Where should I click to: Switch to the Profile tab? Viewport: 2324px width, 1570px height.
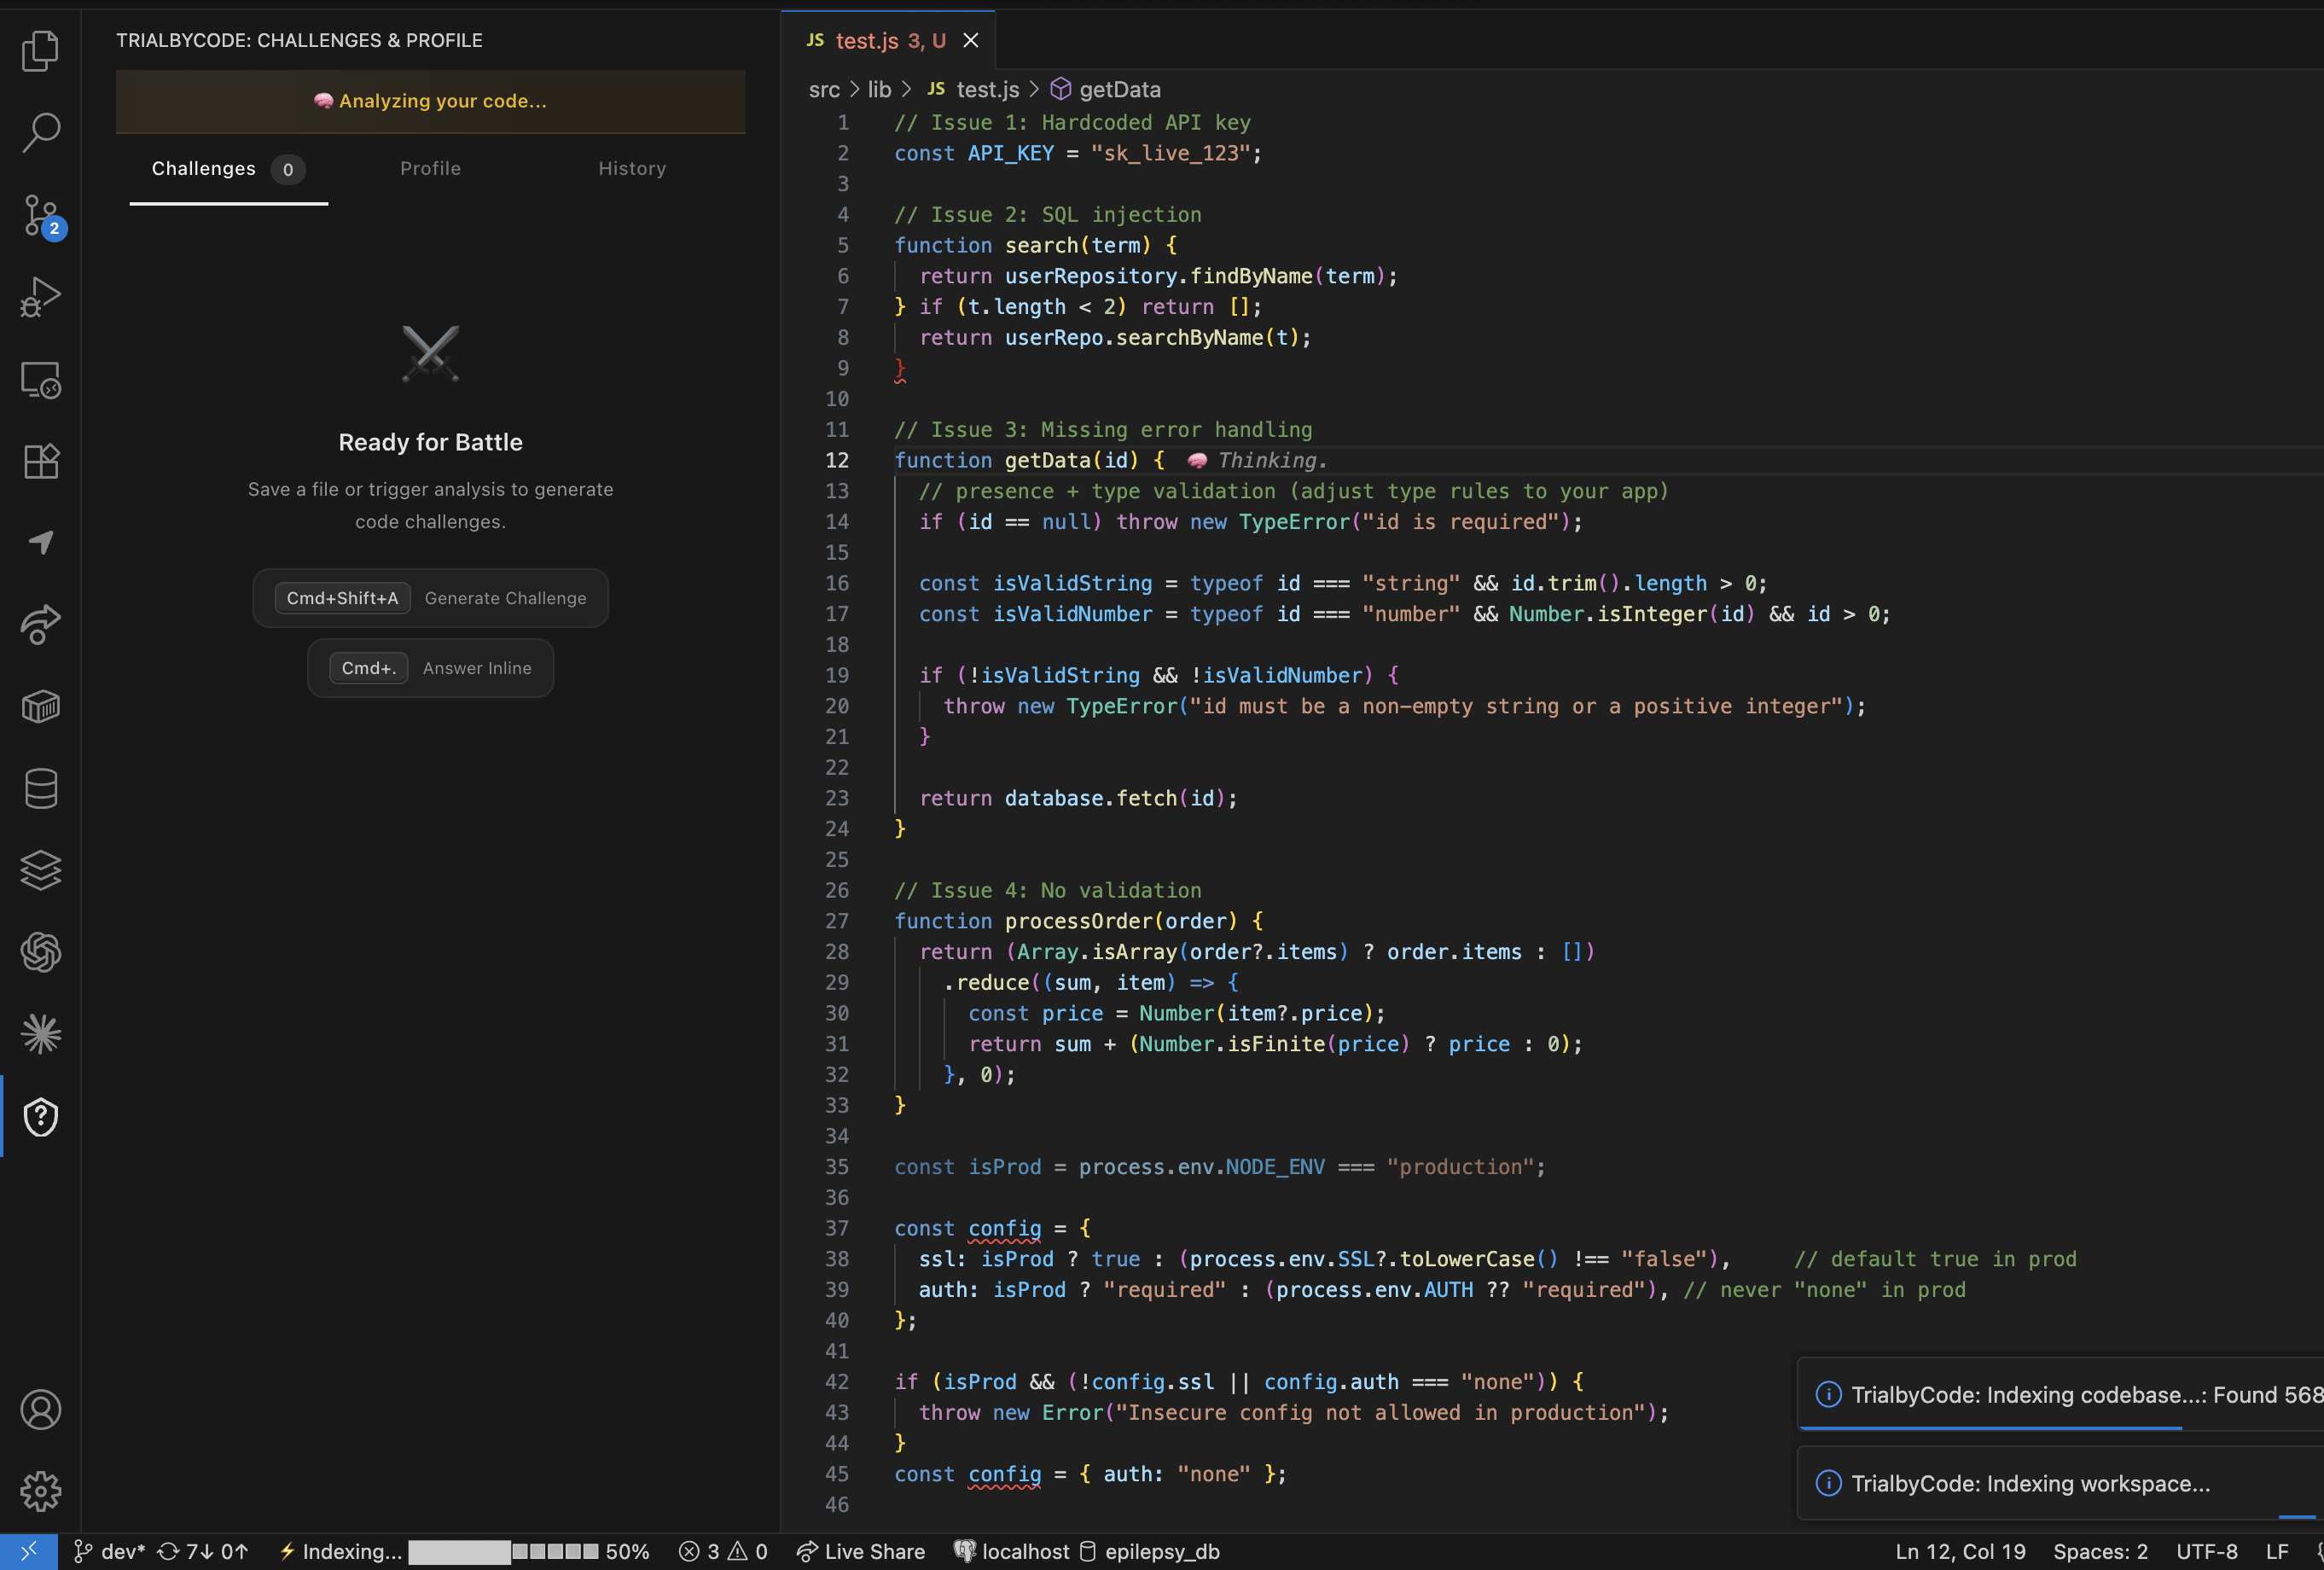[x=430, y=169]
